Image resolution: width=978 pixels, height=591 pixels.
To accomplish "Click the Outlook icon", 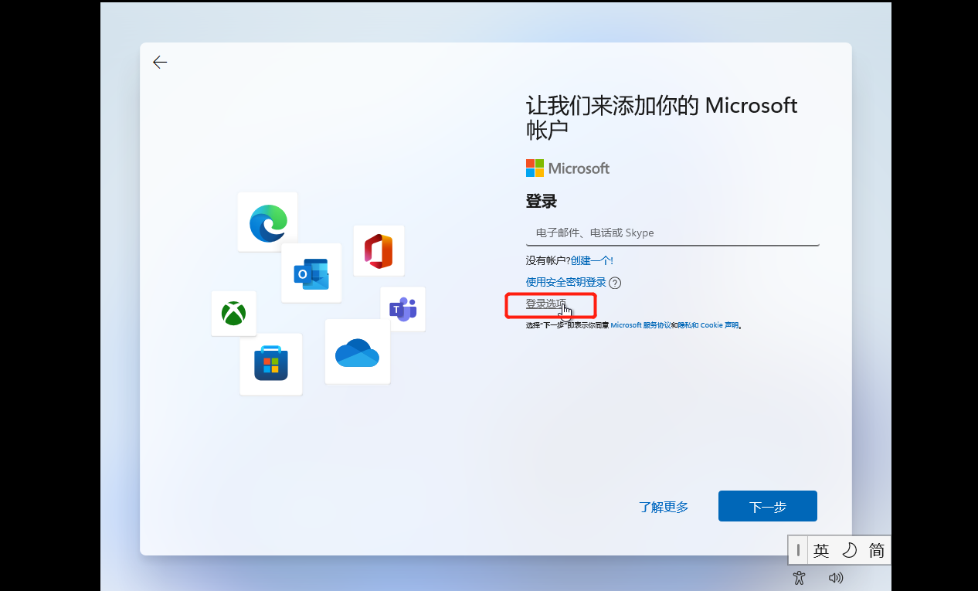I will [311, 274].
